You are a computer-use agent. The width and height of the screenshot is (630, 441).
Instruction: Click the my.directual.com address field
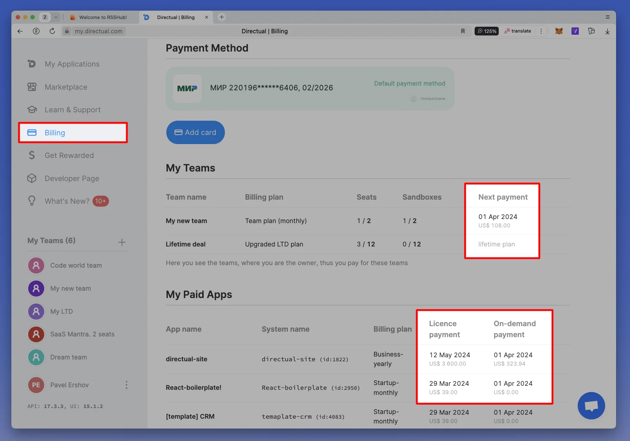click(98, 31)
